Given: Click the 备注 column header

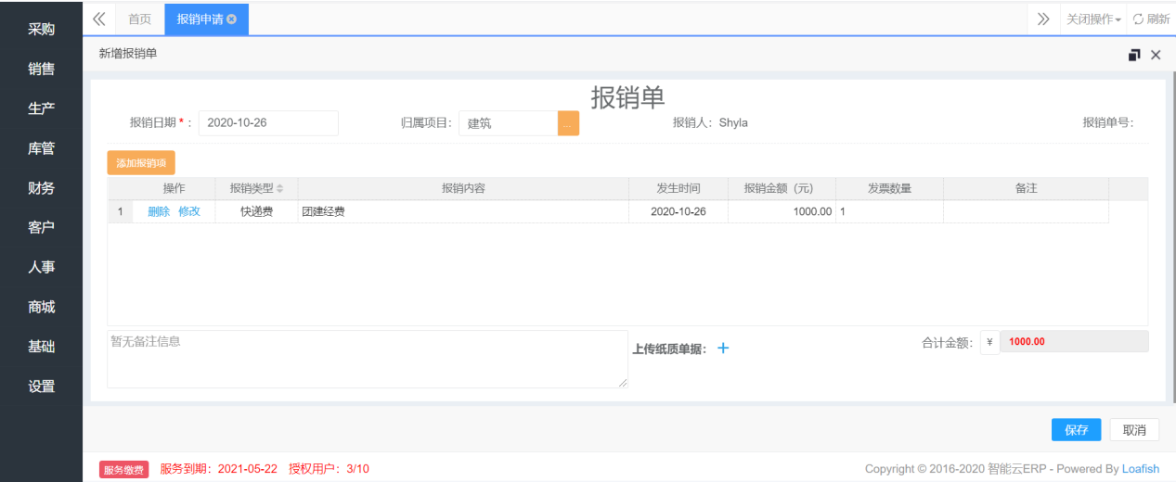Looking at the screenshot, I should click(1026, 188).
